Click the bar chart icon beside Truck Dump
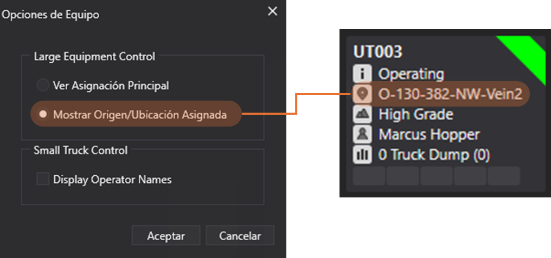Image resolution: width=551 pixels, height=258 pixels. coord(362,155)
